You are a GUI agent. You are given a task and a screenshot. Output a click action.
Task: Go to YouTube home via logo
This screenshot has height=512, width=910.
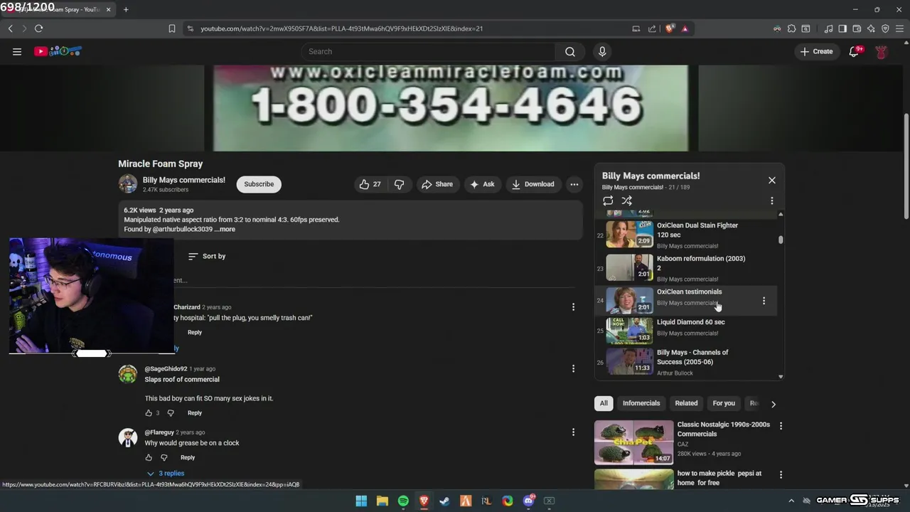tap(58, 51)
